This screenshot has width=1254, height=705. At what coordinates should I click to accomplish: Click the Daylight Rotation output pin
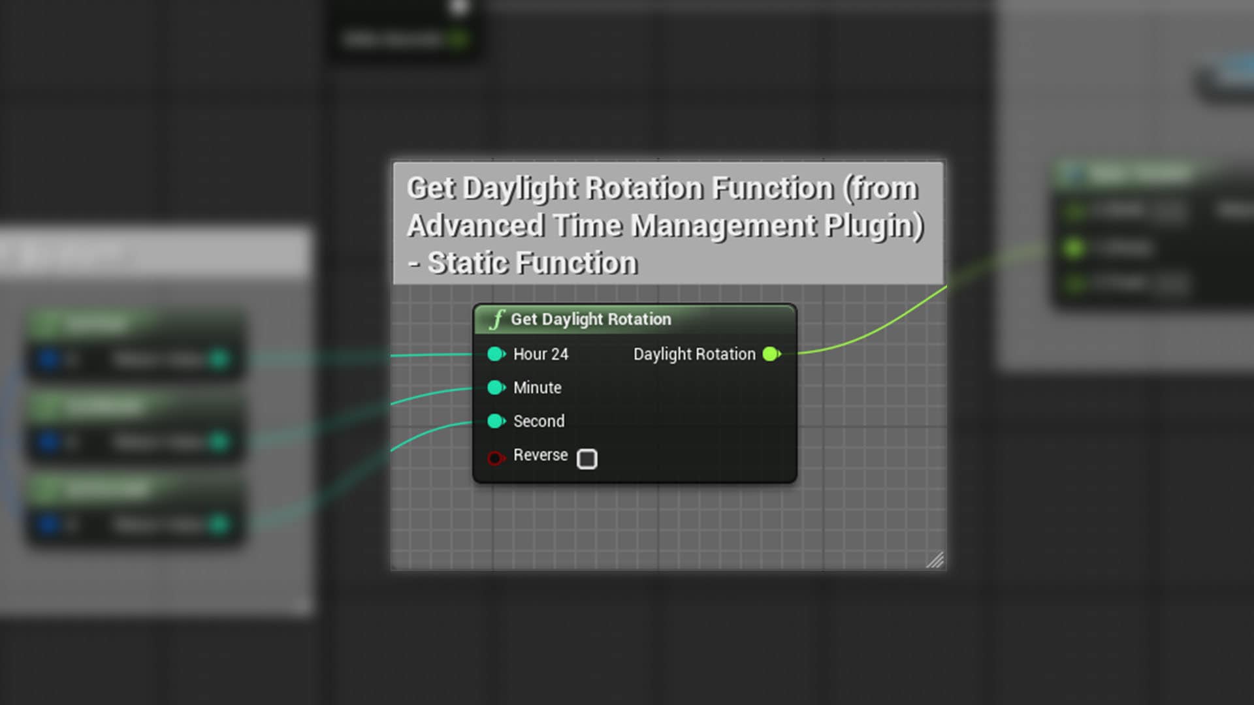(771, 354)
